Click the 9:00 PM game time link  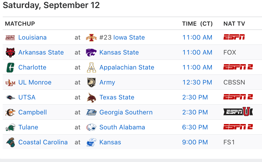[195, 142]
